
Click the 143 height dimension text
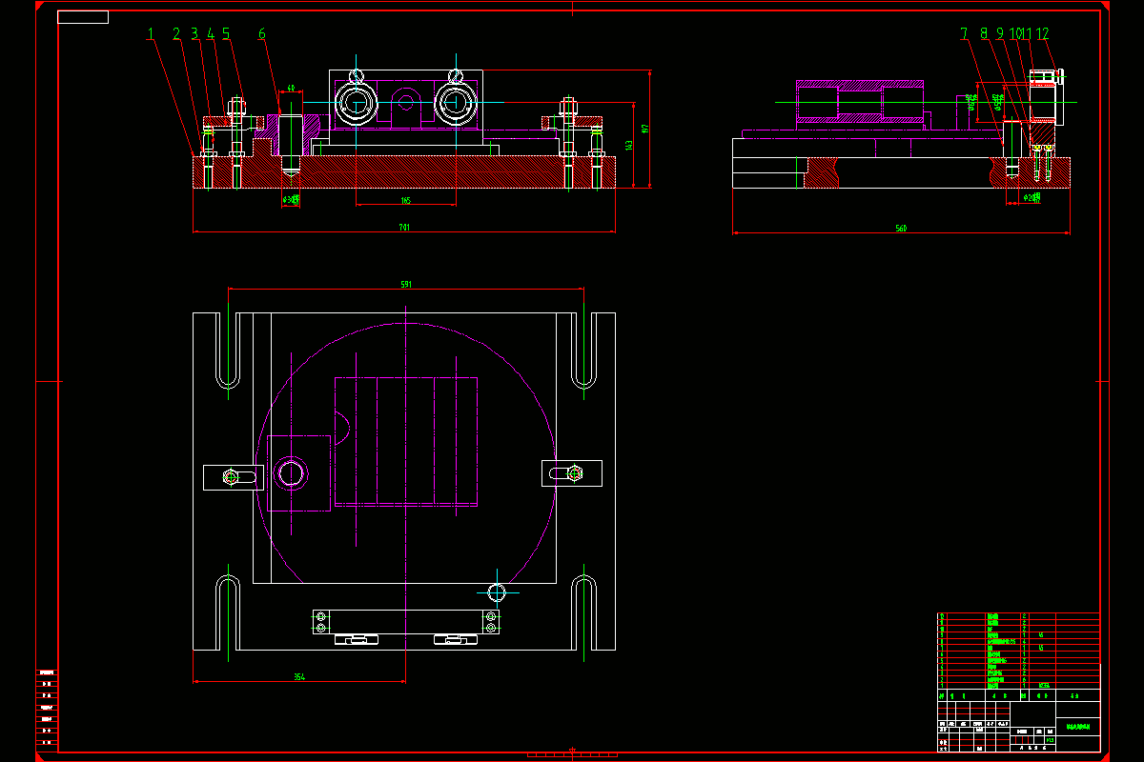628,146
